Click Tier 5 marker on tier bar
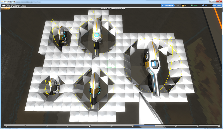Viewport: 223px width, 129px height. tap(111, 126)
